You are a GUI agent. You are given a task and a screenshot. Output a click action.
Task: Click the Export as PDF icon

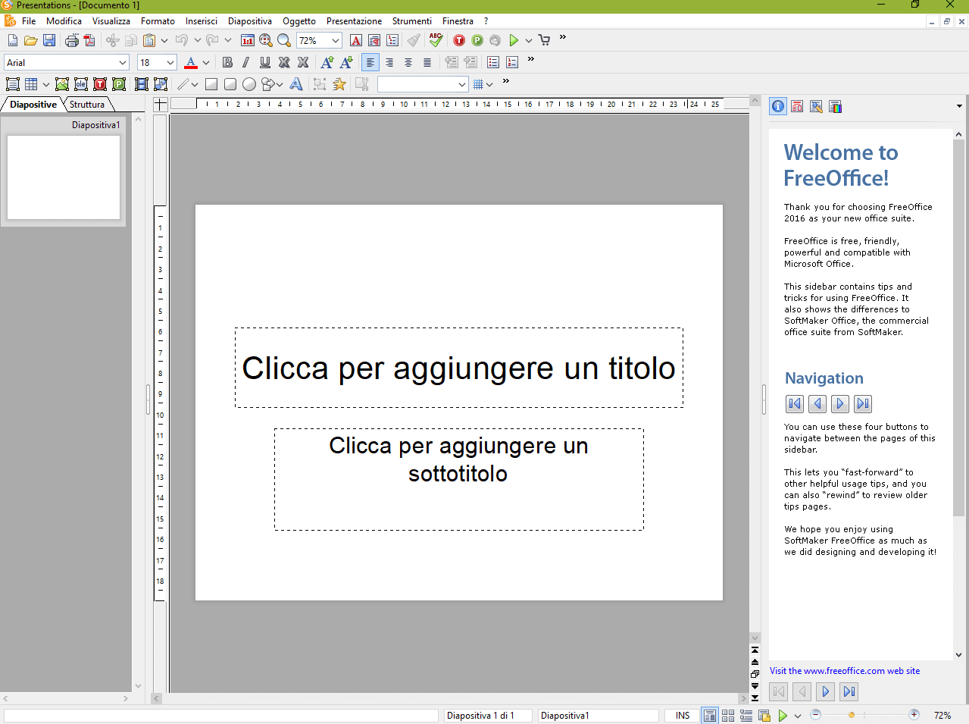tap(89, 40)
